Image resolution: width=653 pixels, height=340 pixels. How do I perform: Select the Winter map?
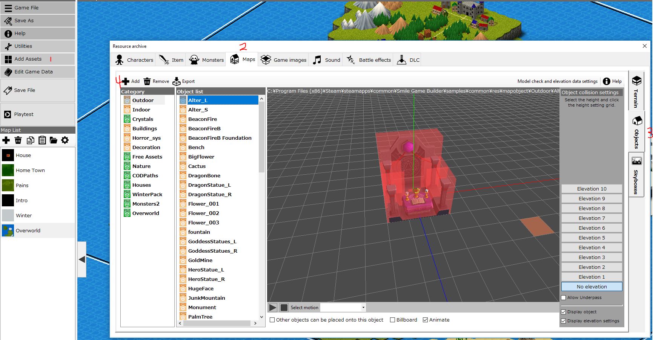pos(38,215)
